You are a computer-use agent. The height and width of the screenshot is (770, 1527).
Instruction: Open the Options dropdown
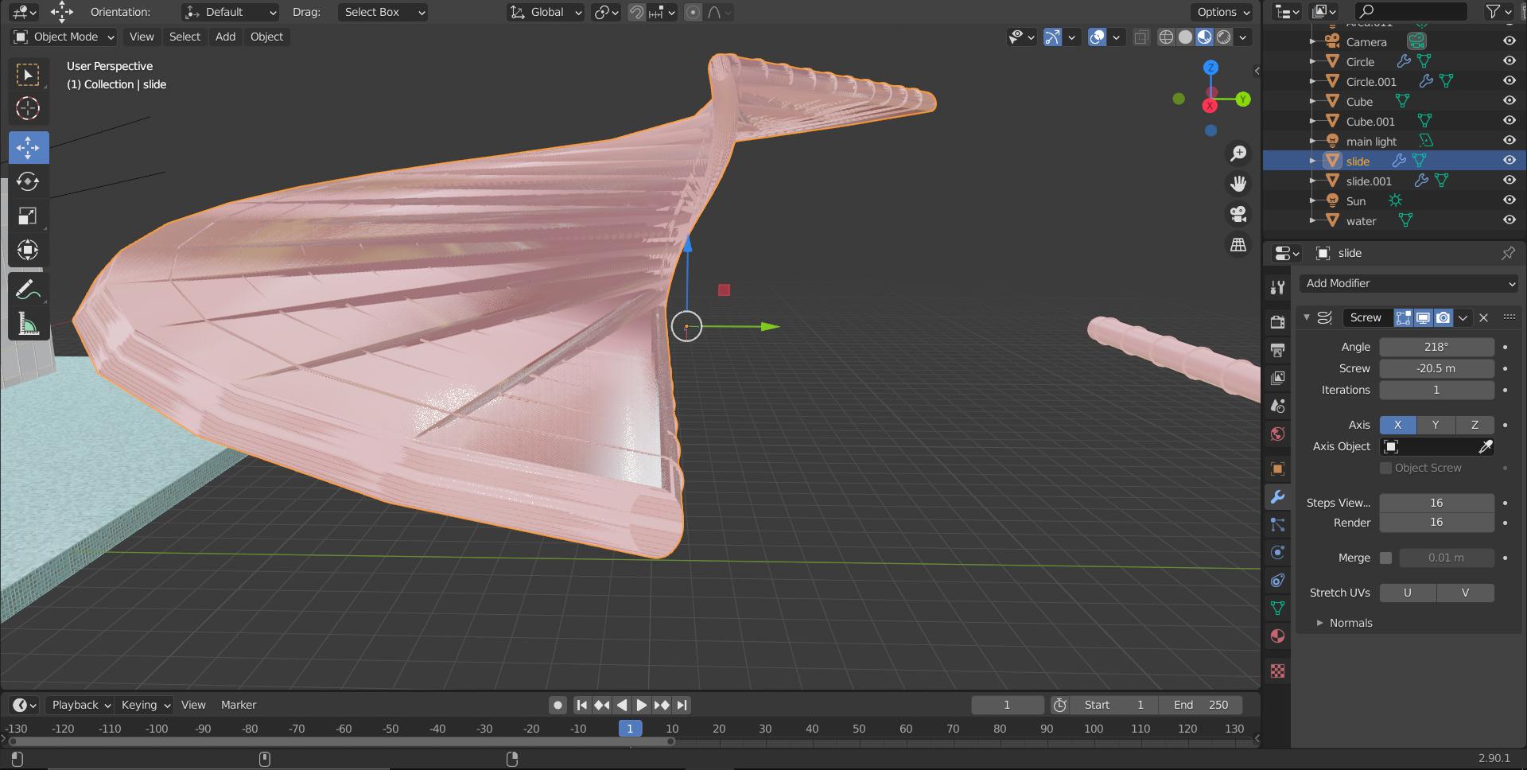pos(1222,12)
